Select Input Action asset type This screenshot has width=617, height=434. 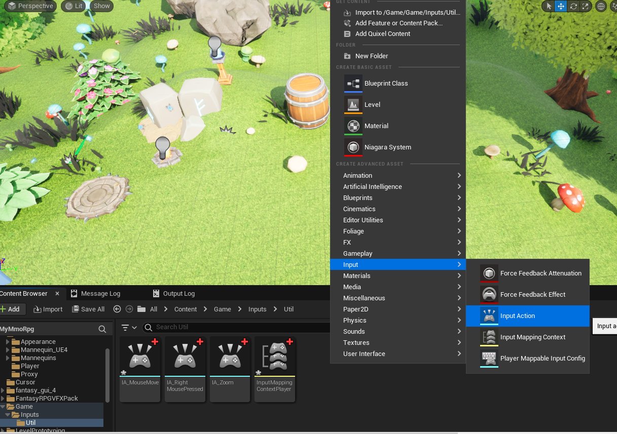tap(528, 315)
